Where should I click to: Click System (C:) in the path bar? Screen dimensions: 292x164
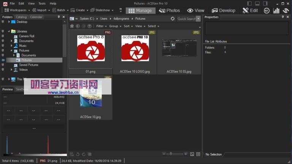[x=87, y=19]
